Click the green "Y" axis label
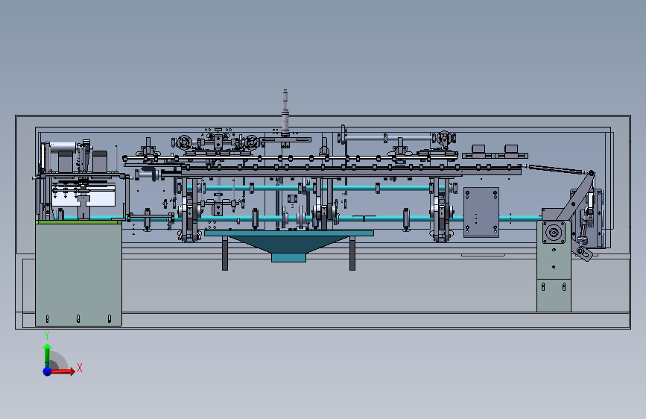The height and width of the screenshot is (419, 646). click(47, 335)
